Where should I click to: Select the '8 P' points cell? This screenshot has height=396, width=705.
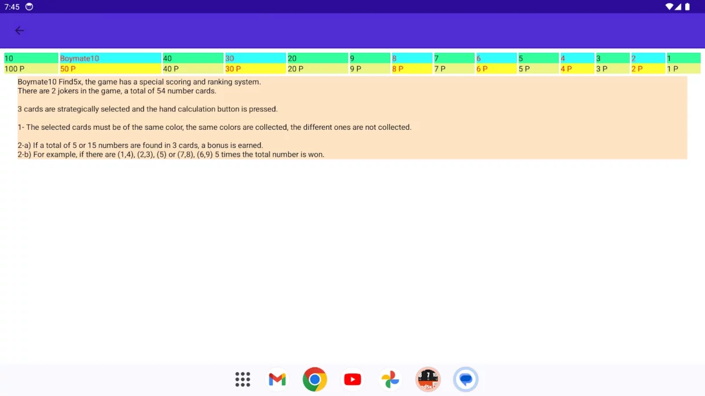[412, 69]
